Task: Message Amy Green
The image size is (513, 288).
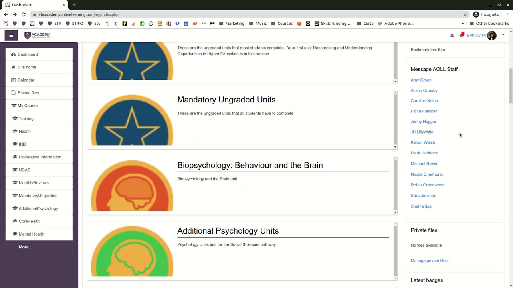Action: pyautogui.click(x=421, y=80)
